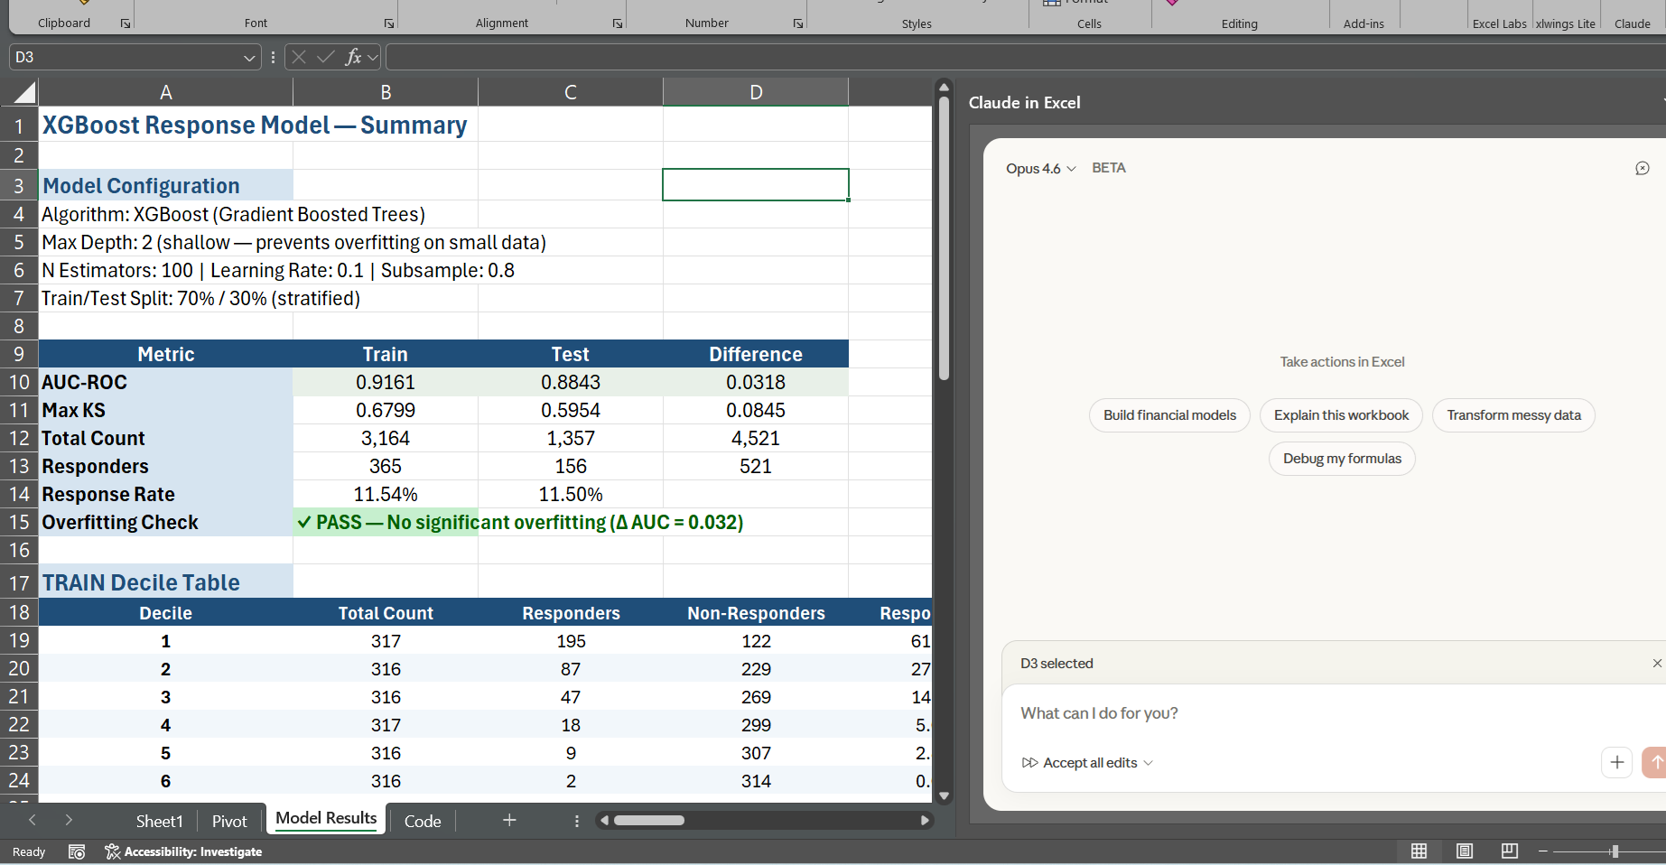Click the formula bar enter checkmark icon
Screen dimensions: 1666x865
pyautogui.click(x=326, y=57)
